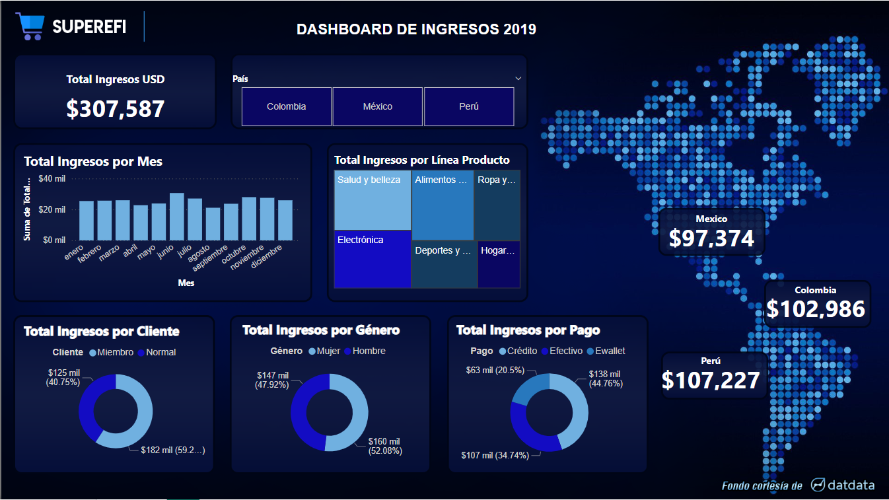The image size is (889, 500).
Task: Click Ewallet legend swatch in Pago chart
Action: (x=590, y=351)
